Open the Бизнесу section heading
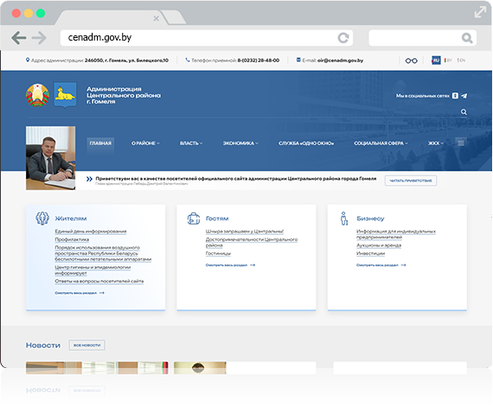 370,219
